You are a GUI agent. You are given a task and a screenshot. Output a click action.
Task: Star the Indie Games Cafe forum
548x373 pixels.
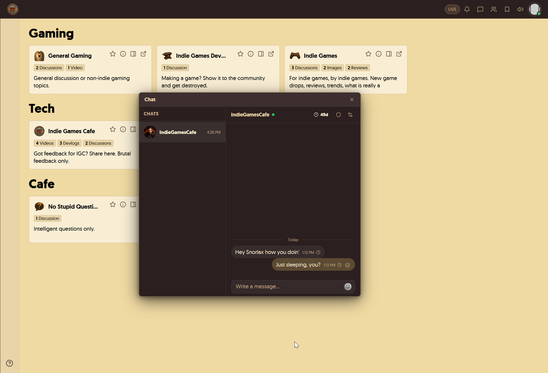[x=113, y=129]
